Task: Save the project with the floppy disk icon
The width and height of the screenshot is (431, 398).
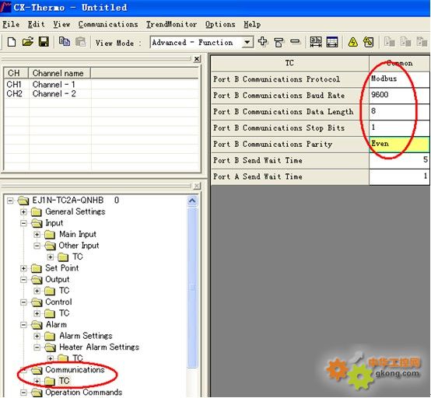Action: [x=44, y=42]
